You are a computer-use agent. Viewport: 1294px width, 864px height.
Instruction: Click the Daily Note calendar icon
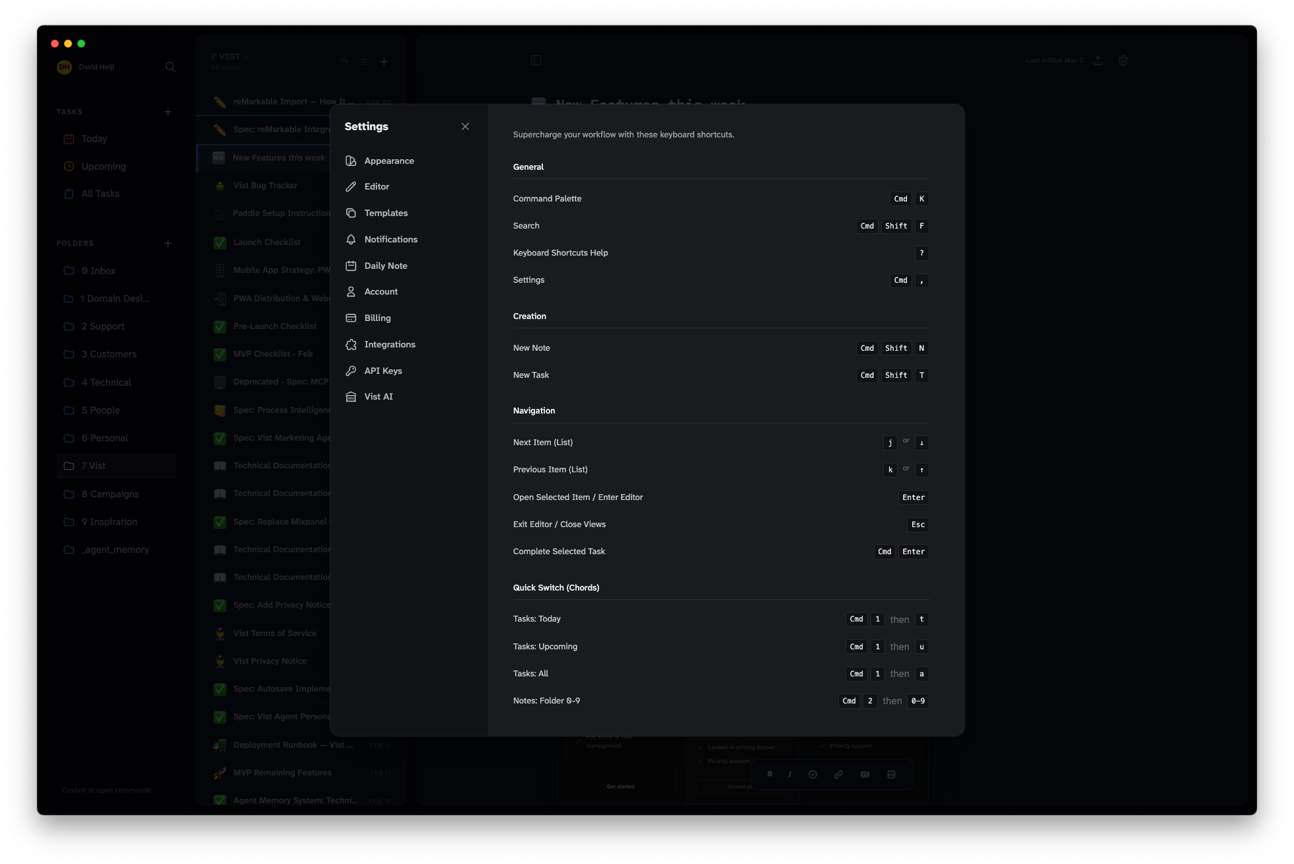point(351,266)
